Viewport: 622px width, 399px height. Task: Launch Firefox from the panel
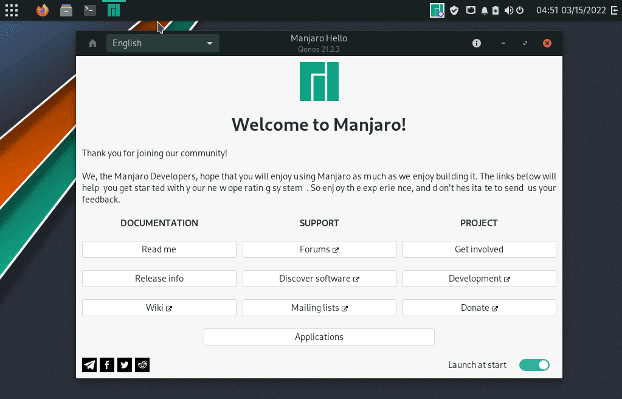pyautogui.click(x=43, y=10)
